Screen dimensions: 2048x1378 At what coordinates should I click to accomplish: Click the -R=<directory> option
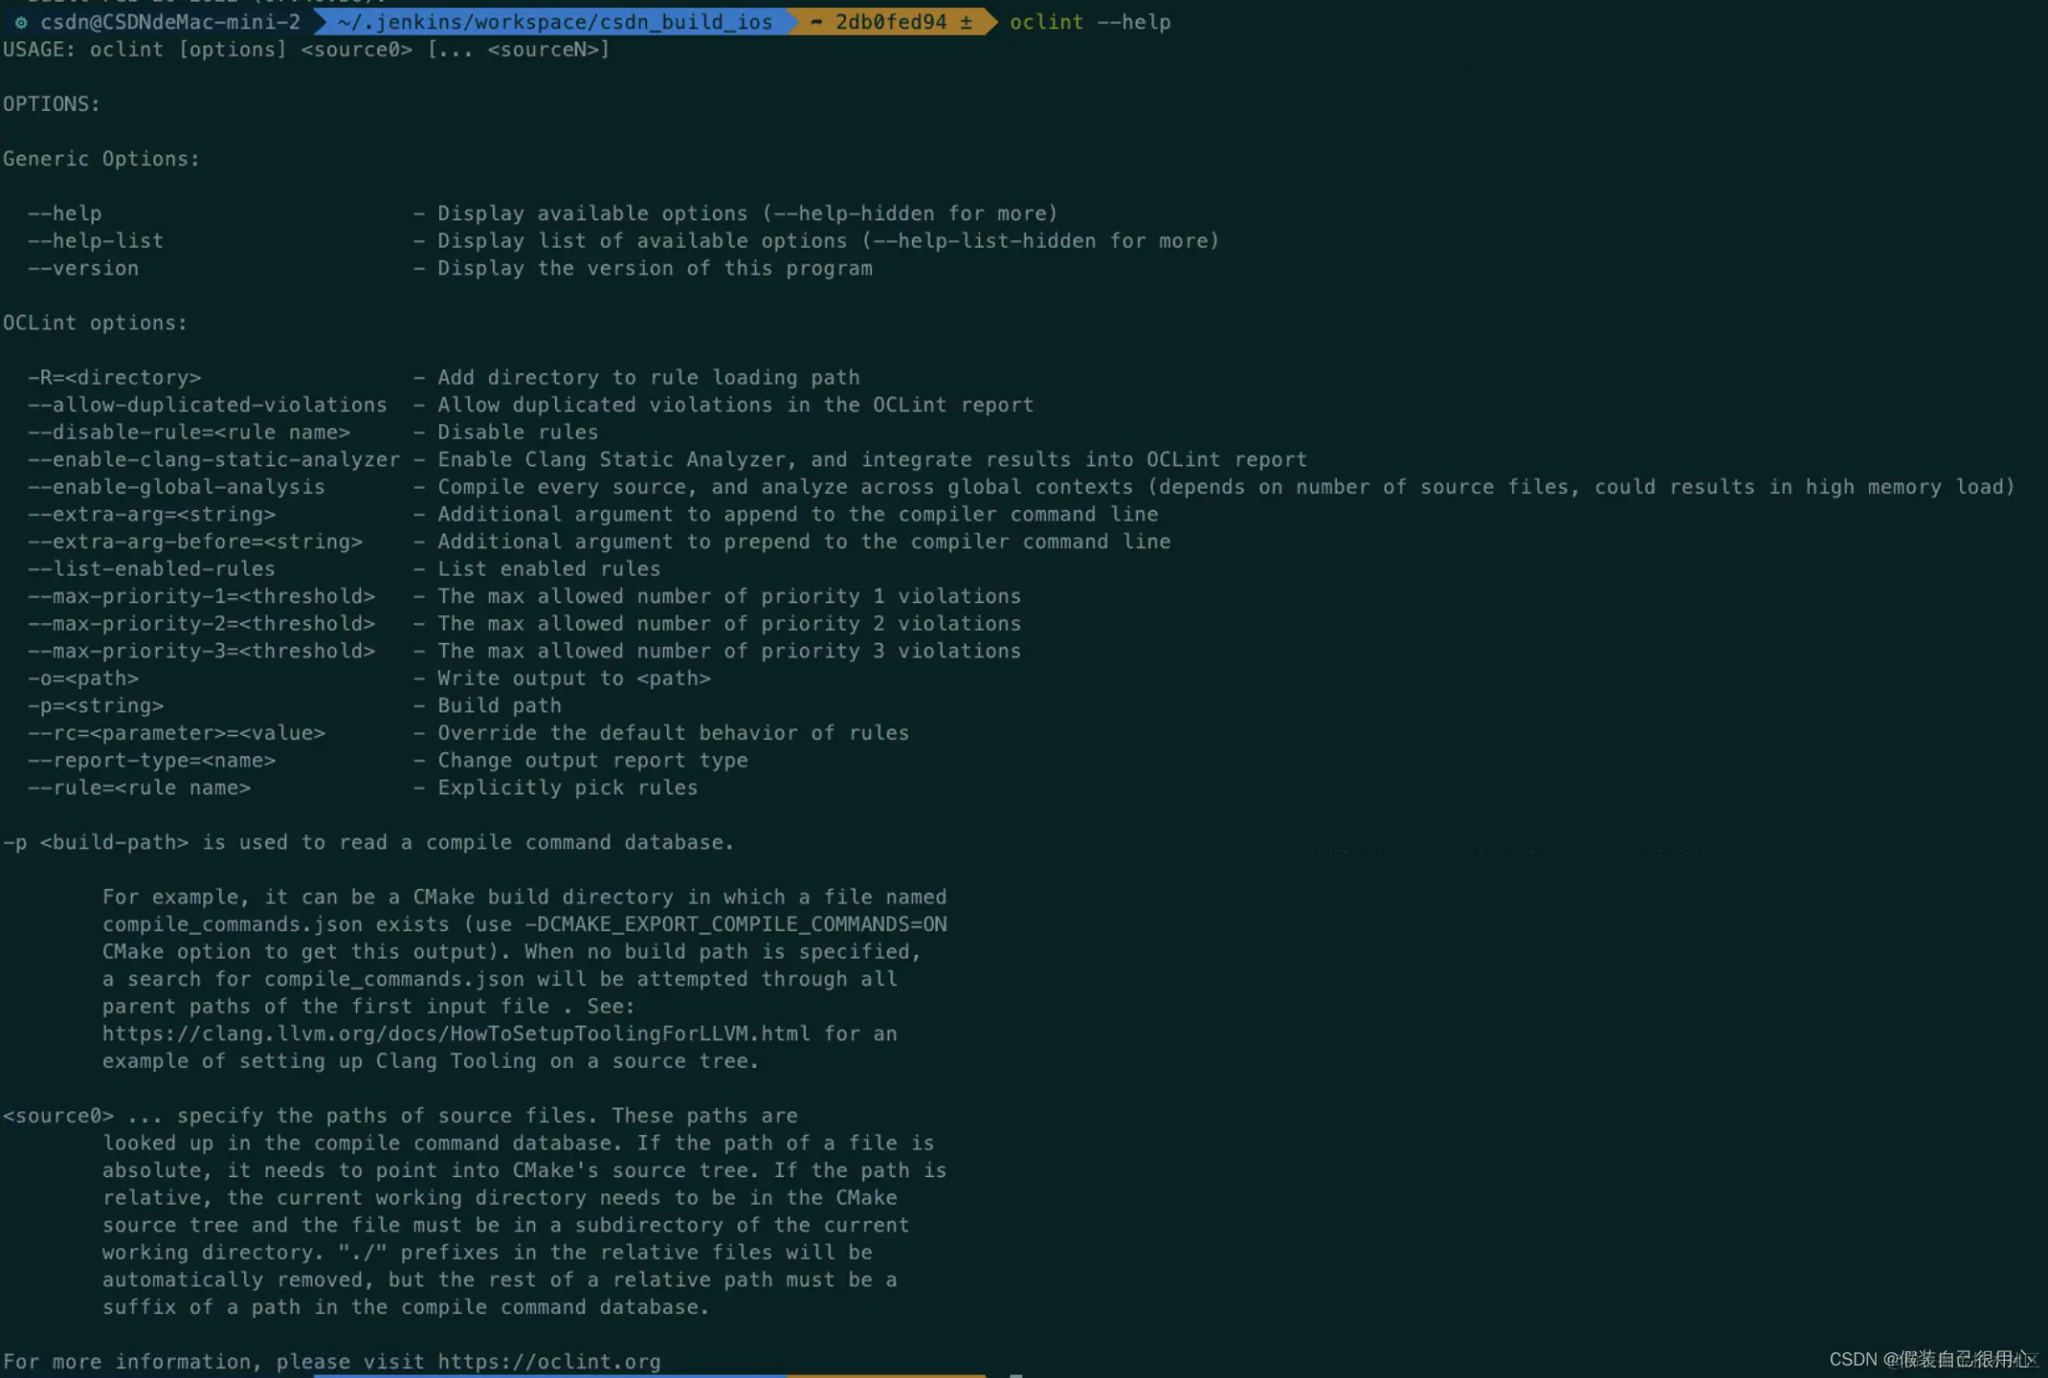pos(114,378)
